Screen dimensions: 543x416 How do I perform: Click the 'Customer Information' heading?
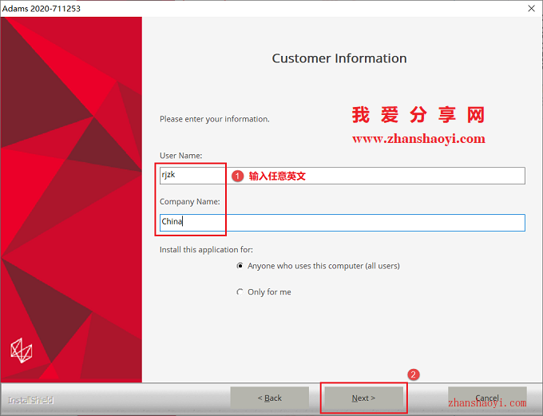(339, 58)
